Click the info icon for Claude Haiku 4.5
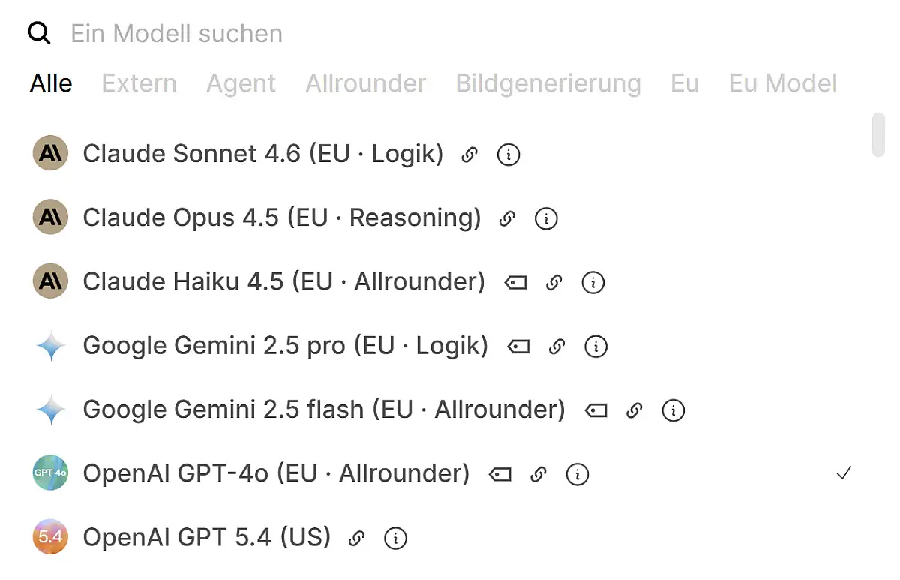The width and height of the screenshot is (900, 580). (x=593, y=283)
